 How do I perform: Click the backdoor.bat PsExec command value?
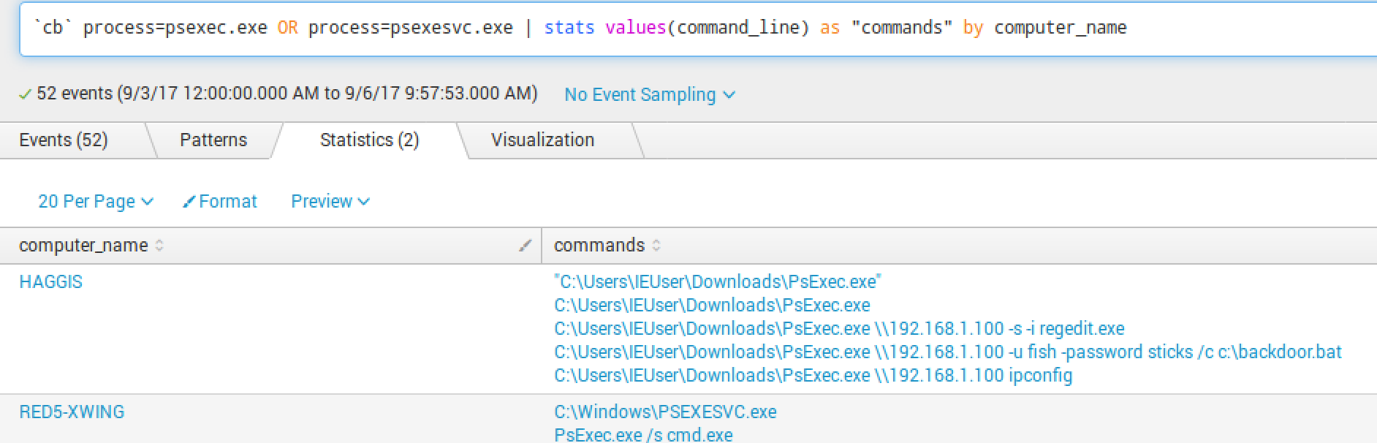[947, 352]
